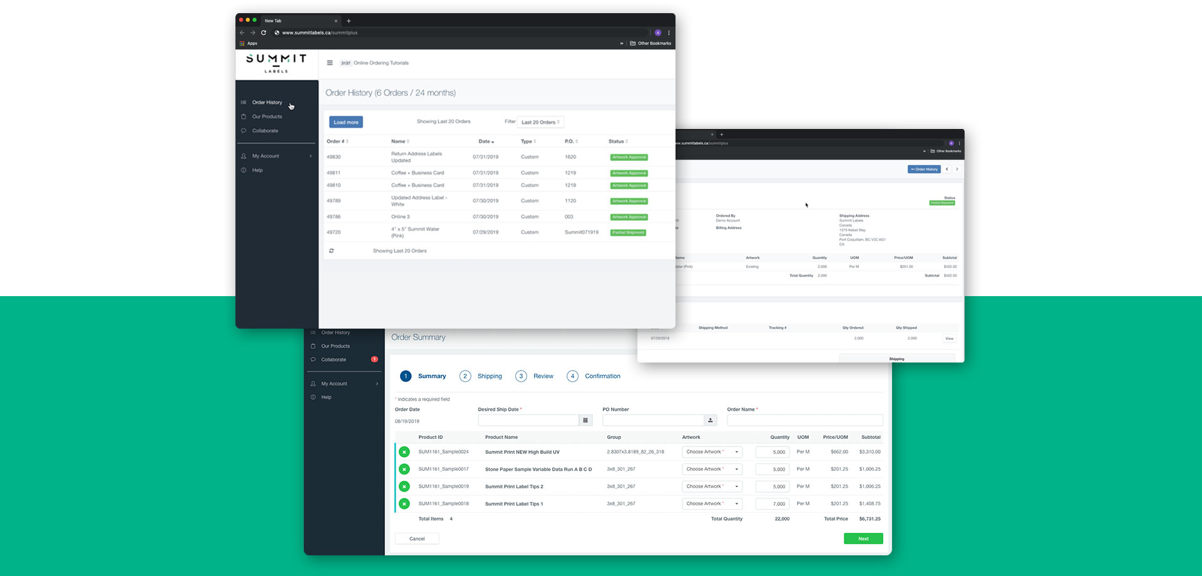
Task: Go to previous order in order detail window
Action: coord(947,169)
